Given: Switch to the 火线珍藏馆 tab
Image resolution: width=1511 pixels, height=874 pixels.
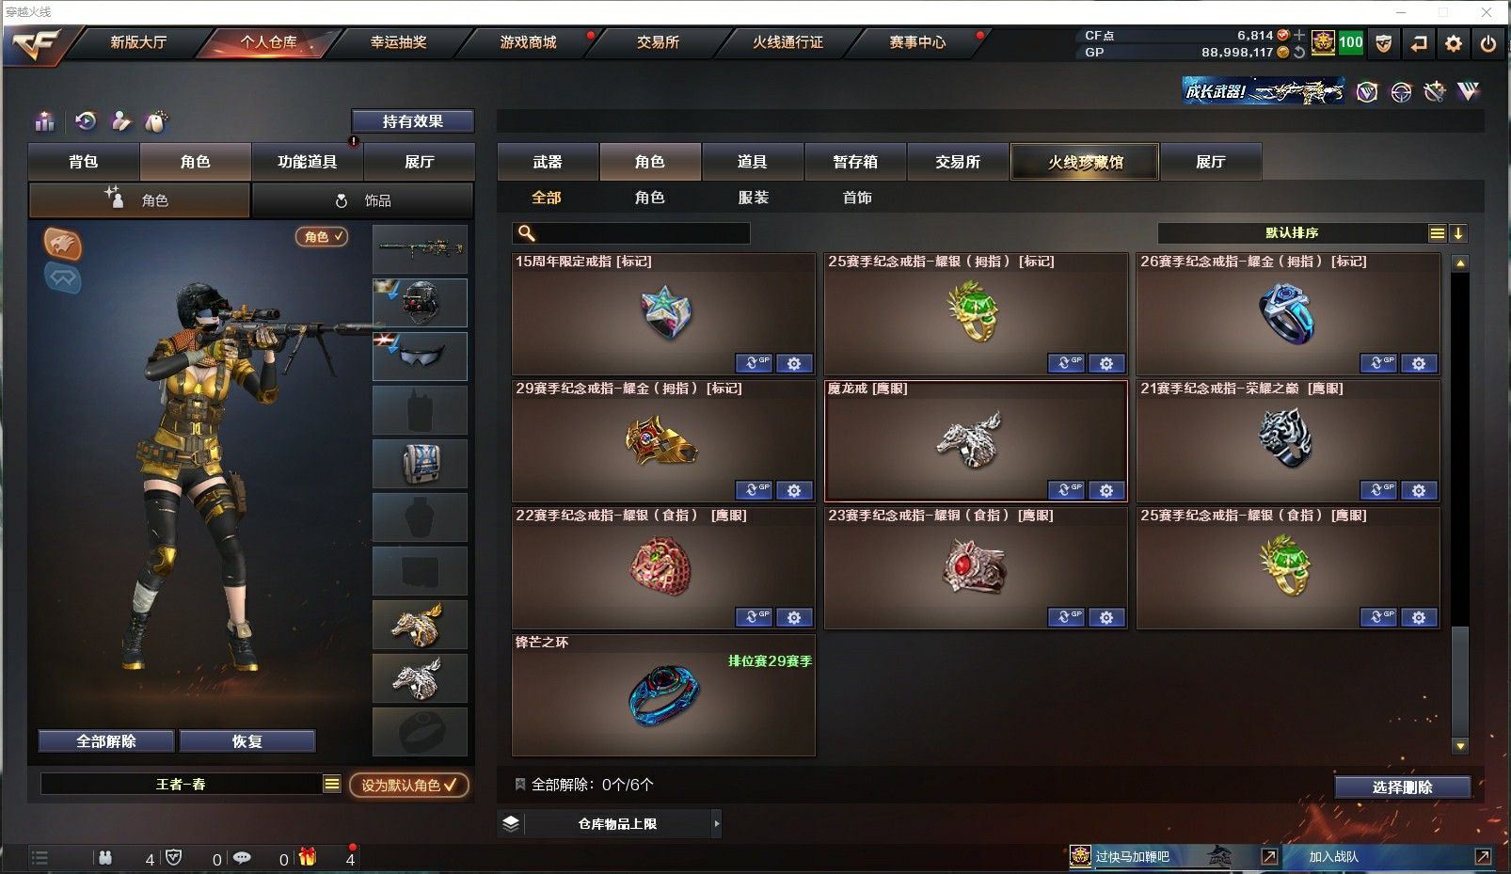Looking at the screenshot, I should pos(1086,162).
